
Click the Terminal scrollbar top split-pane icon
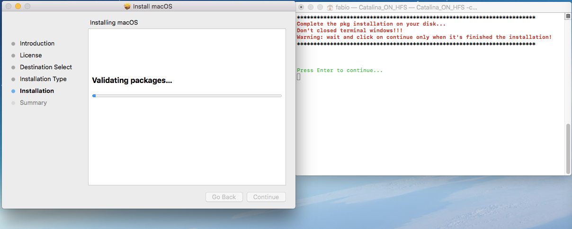568,16
